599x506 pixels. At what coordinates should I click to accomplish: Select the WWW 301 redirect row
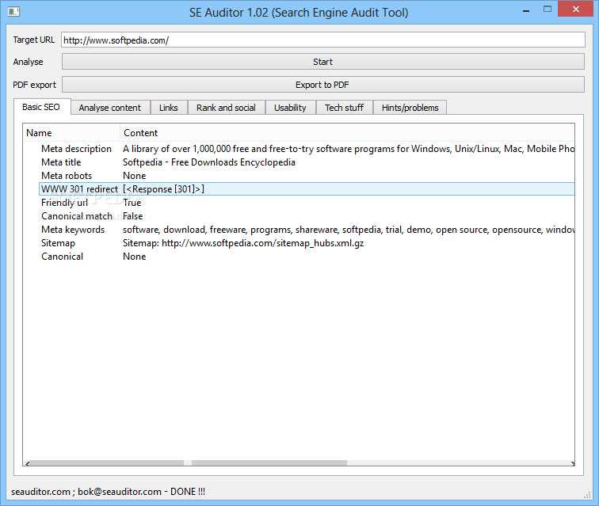[x=307, y=189]
